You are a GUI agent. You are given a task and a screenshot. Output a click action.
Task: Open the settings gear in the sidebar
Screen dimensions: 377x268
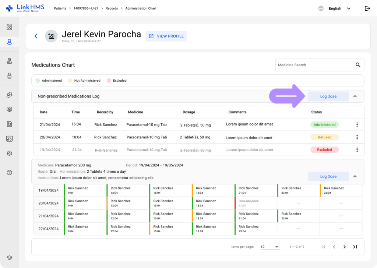click(x=10, y=154)
